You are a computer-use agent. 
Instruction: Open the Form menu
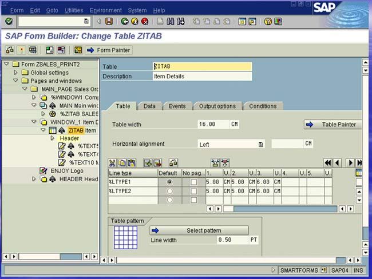[x=17, y=10]
